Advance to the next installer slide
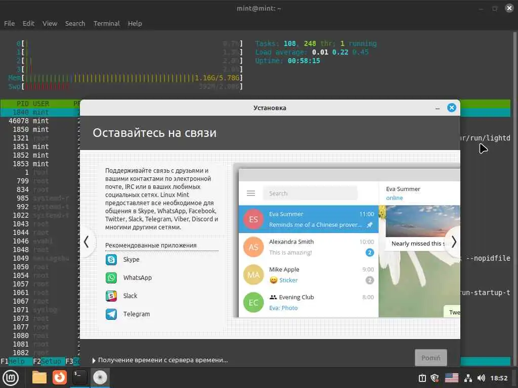 454,242
